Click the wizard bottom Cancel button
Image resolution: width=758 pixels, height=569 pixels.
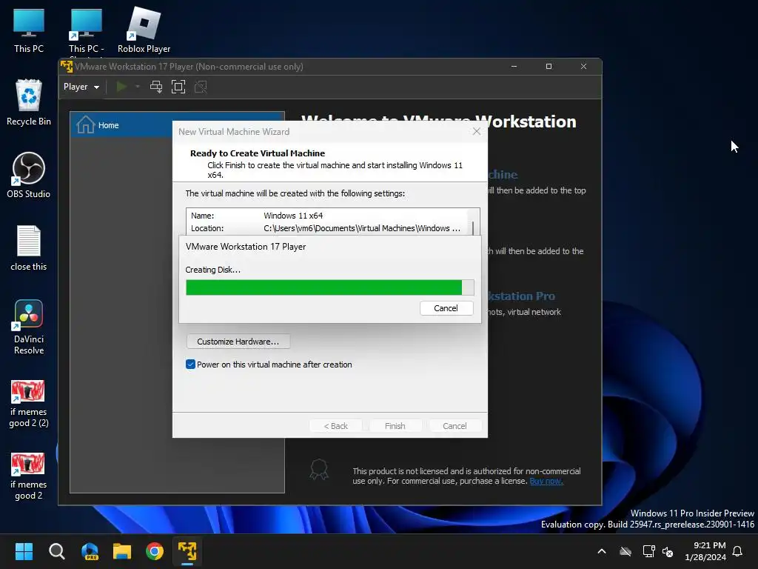[455, 426]
